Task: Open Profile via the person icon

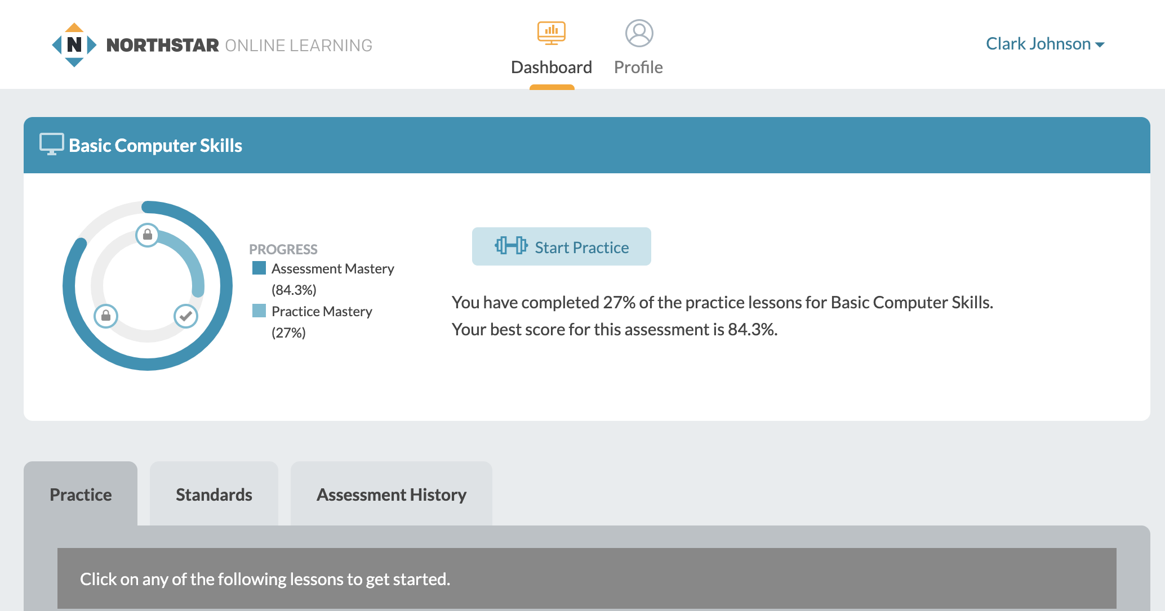Action: pos(638,33)
